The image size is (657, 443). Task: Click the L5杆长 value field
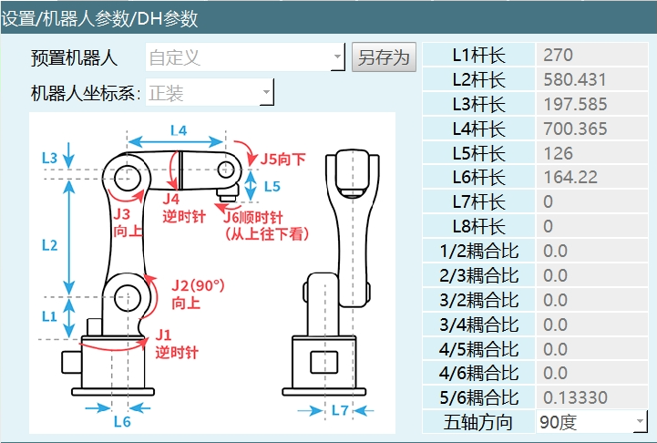tap(593, 153)
